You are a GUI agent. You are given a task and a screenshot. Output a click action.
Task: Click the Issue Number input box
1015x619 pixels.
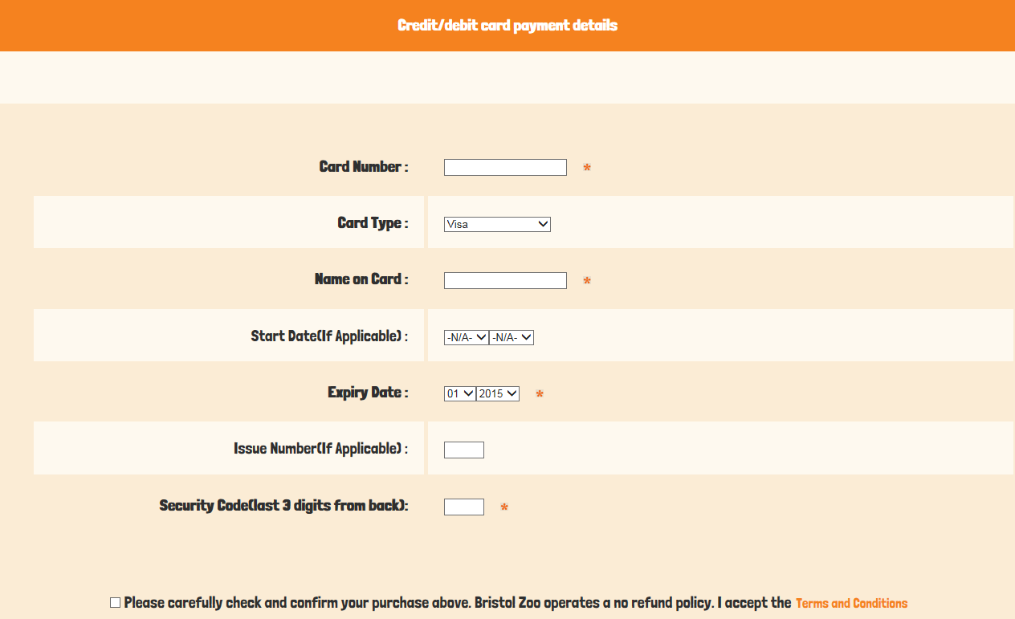point(464,450)
